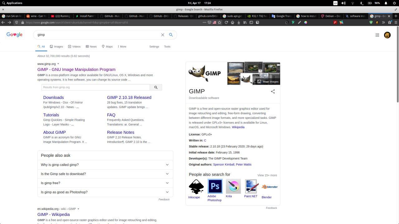Open Firefox hamburger menu
The height and width of the screenshot is (224, 399).
pos(395,22)
